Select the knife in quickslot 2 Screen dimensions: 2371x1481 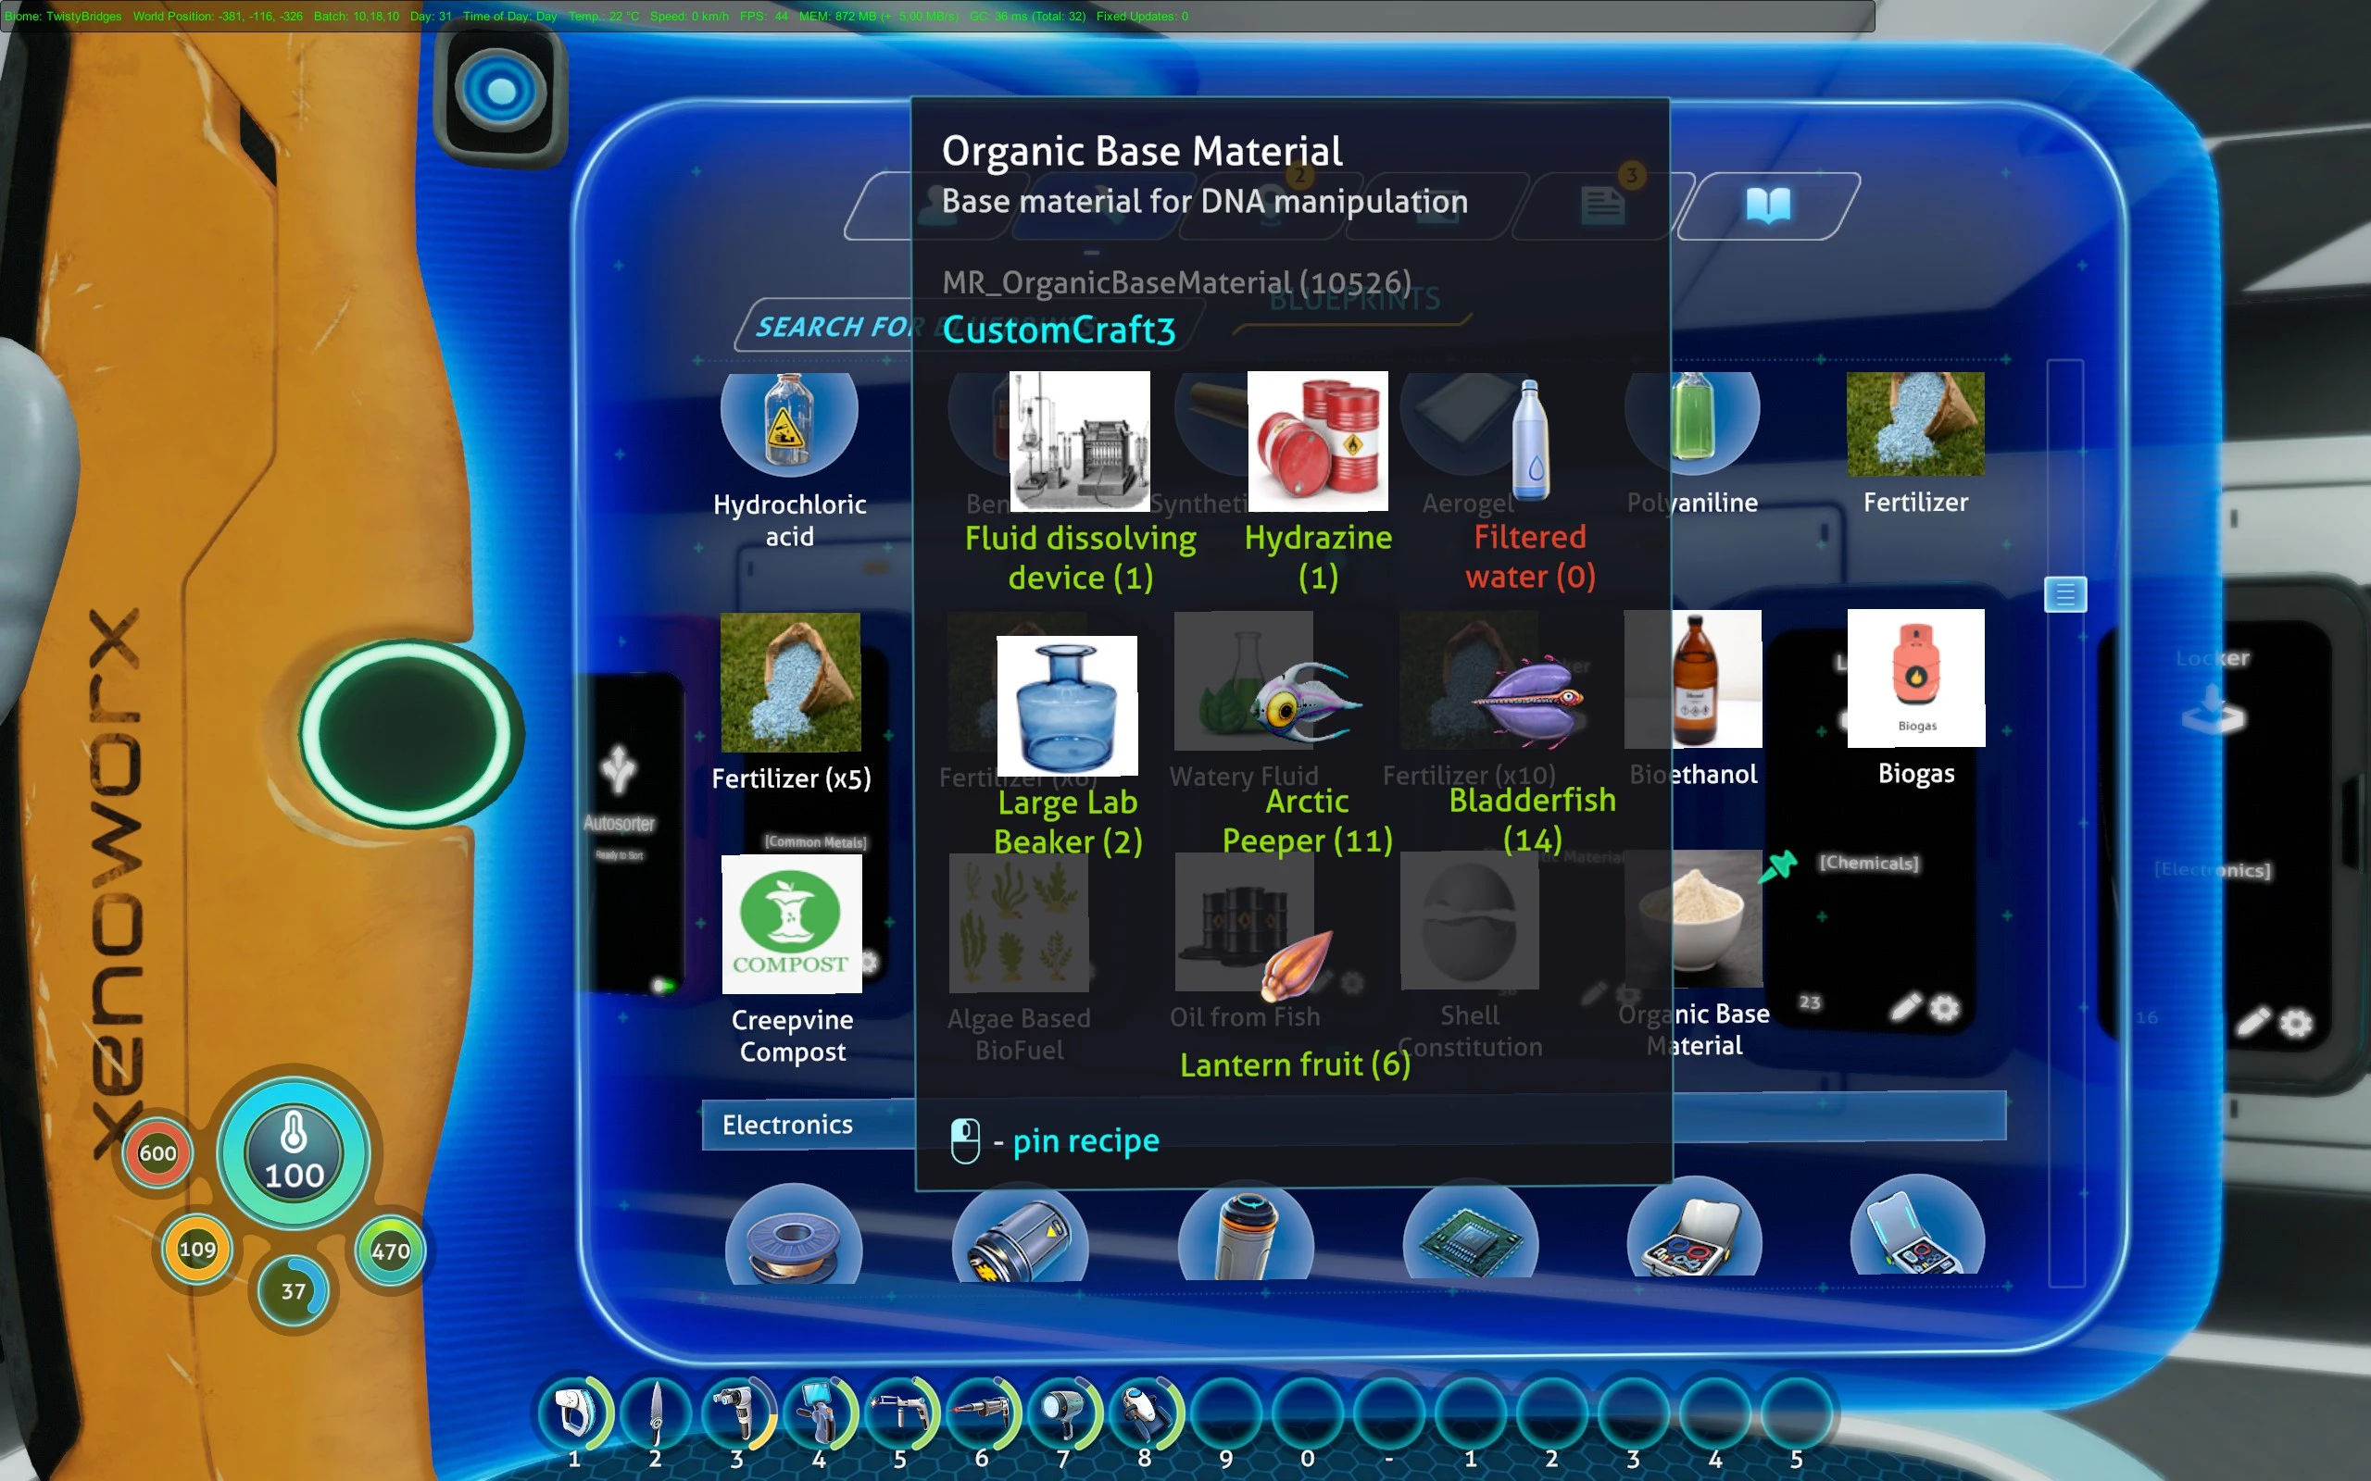tap(656, 1413)
